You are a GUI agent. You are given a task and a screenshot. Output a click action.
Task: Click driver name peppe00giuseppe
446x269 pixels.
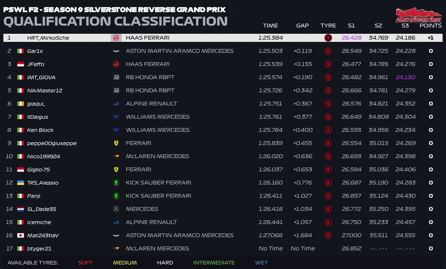(52, 143)
